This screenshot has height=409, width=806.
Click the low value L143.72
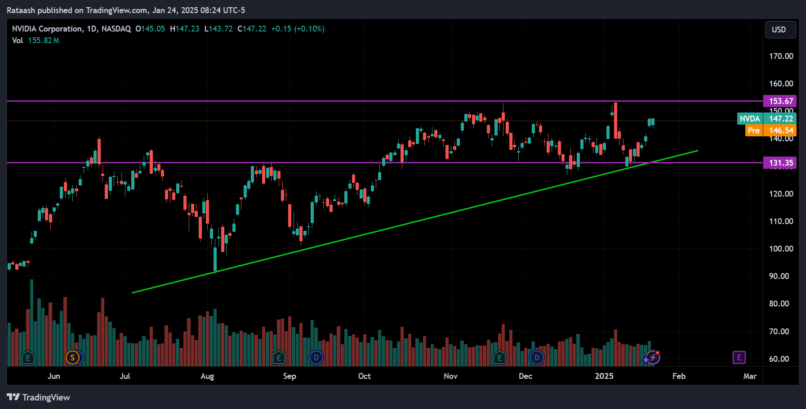click(x=218, y=29)
